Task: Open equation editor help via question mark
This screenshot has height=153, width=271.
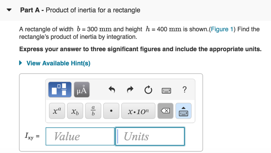Action: 184,90
